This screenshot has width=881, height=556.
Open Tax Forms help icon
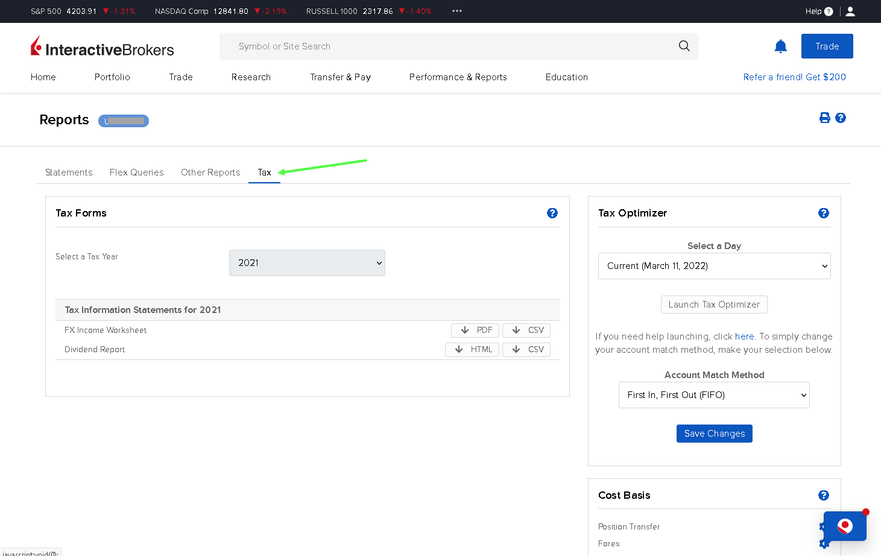[552, 213]
